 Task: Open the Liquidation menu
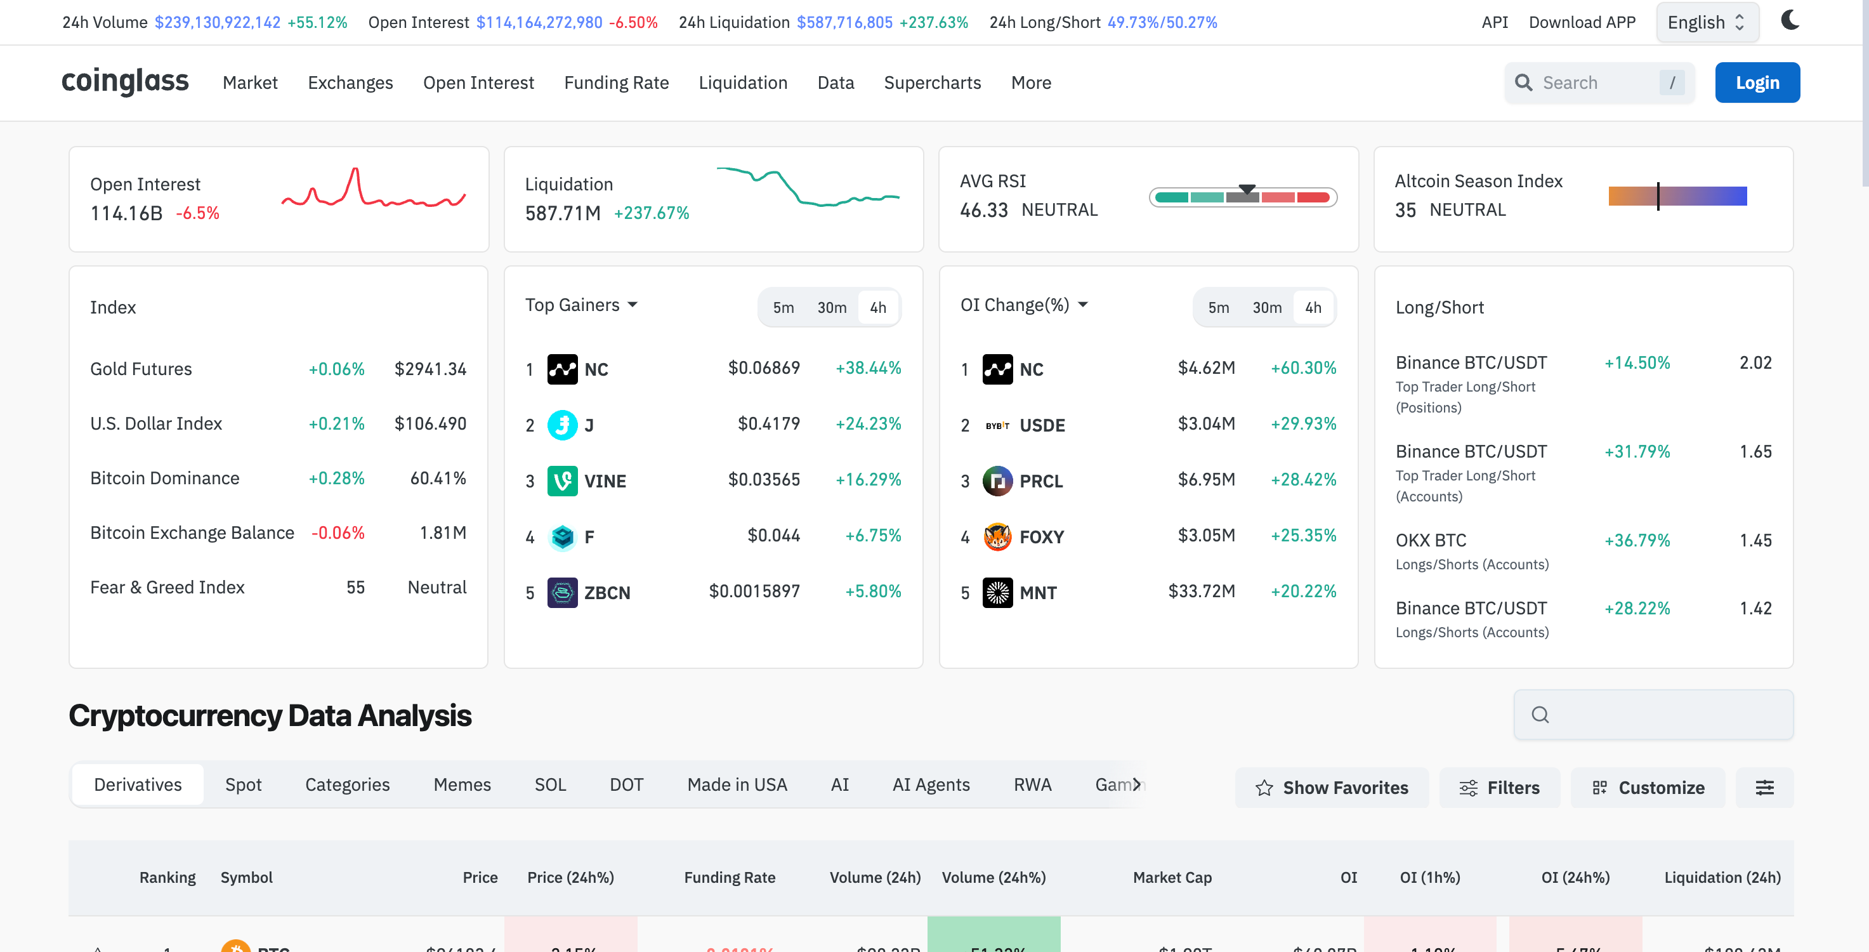743,83
